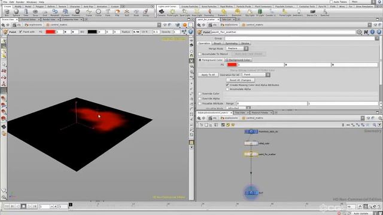The height and width of the screenshot is (215, 383).
Task: Click the H icon in parameter header
Action: pos(366,32)
